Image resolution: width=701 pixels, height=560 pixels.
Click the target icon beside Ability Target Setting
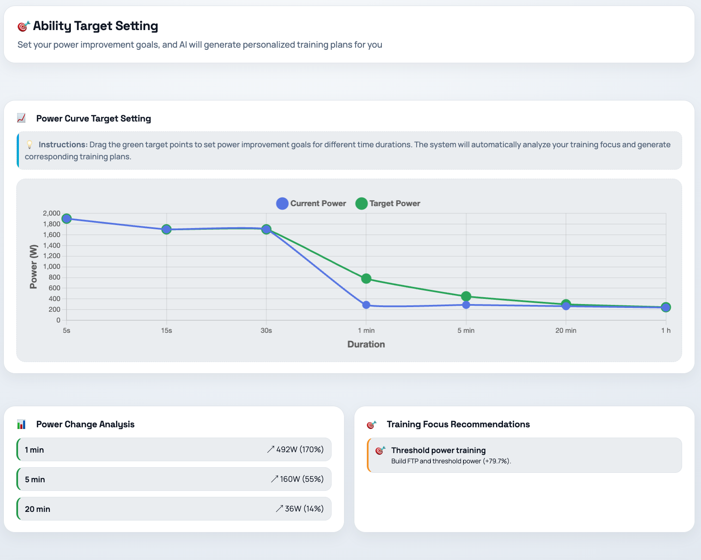click(x=24, y=27)
